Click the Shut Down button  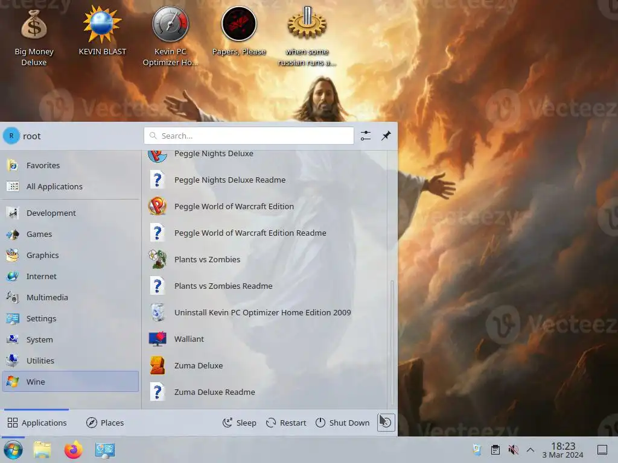[x=343, y=423]
